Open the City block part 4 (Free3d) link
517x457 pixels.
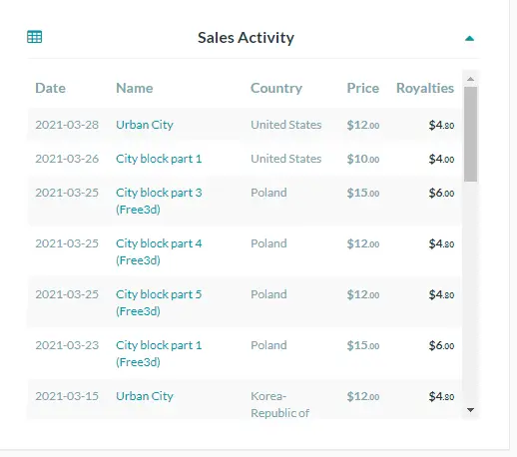[x=159, y=251]
